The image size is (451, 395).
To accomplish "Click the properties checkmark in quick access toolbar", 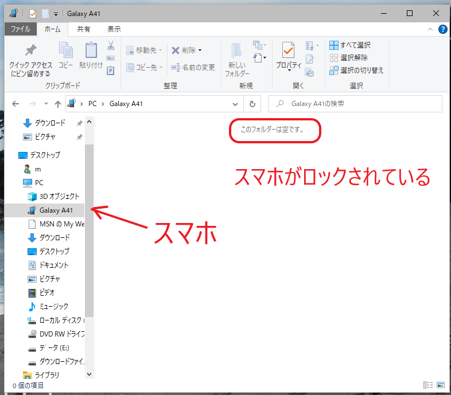I will click(33, 14).
